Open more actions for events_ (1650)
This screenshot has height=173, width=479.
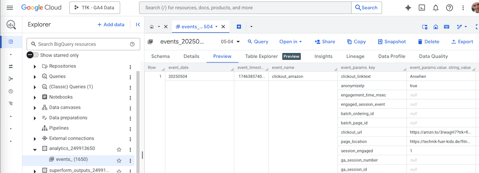[131, 161]
